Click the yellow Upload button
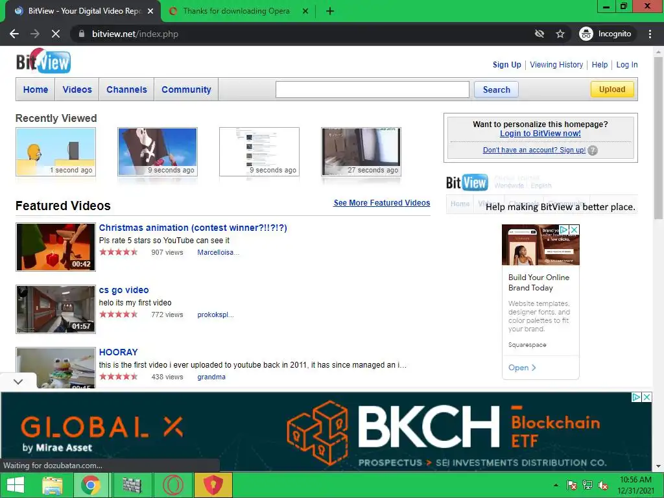Screen dimensions: 664x498 click(612, 89)
